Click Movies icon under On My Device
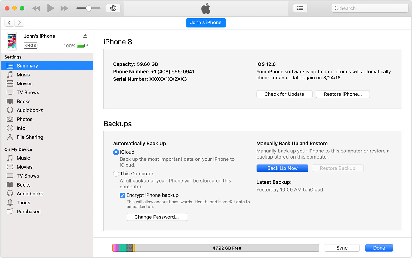 click(x=10, y=167)
